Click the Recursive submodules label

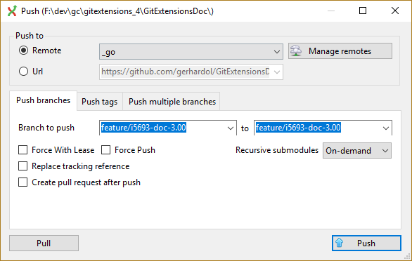click(277, 150)
